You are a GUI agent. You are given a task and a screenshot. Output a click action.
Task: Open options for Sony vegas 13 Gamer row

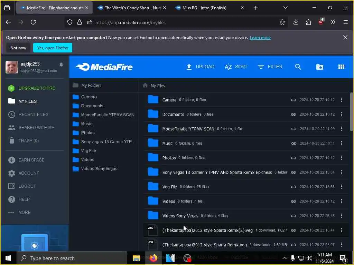[x=342, y=173]
